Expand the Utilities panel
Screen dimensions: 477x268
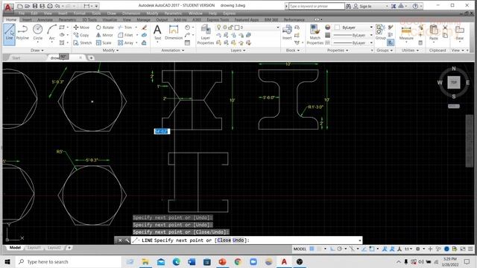[x=410, y=50]
